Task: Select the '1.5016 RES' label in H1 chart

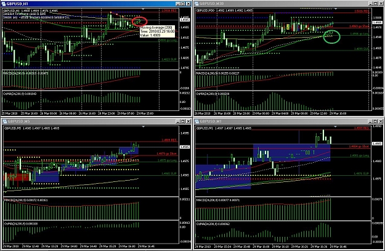Action: [x=169, y=11]
